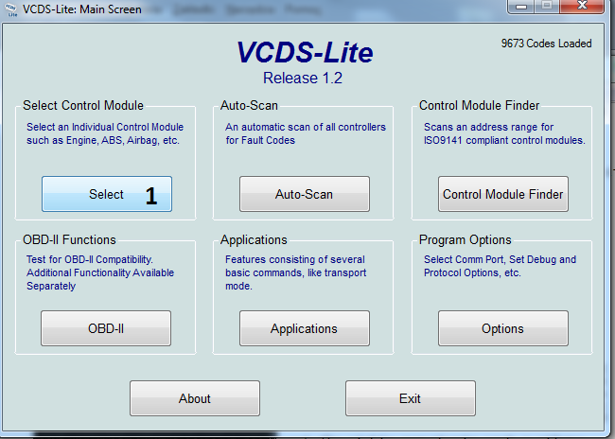Open the OBD-II functions button
The width and height of the screenshot is (615, 439).
pos(106,328)
